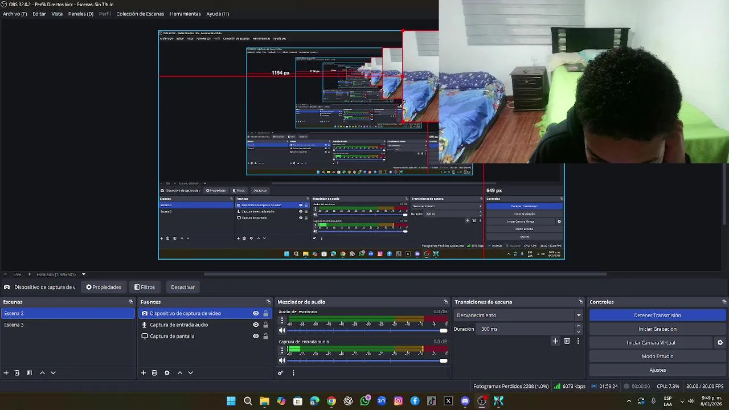Hide Dispositivo de captura de vídeo source
The height and width of the screenshot is (410, 729).
pos(256,313)
